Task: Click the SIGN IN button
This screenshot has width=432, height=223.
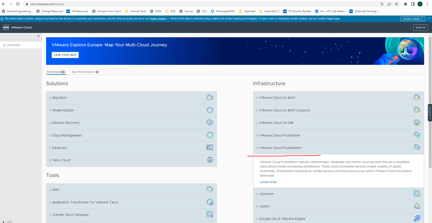Action: pyautogui.click(x=420, y=27)
